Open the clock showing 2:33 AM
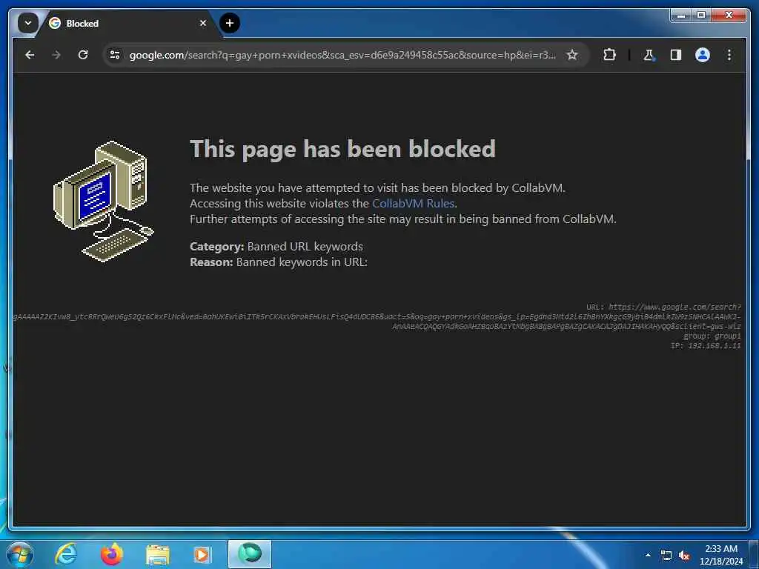The image size is (759, 569). click(720, 554)
